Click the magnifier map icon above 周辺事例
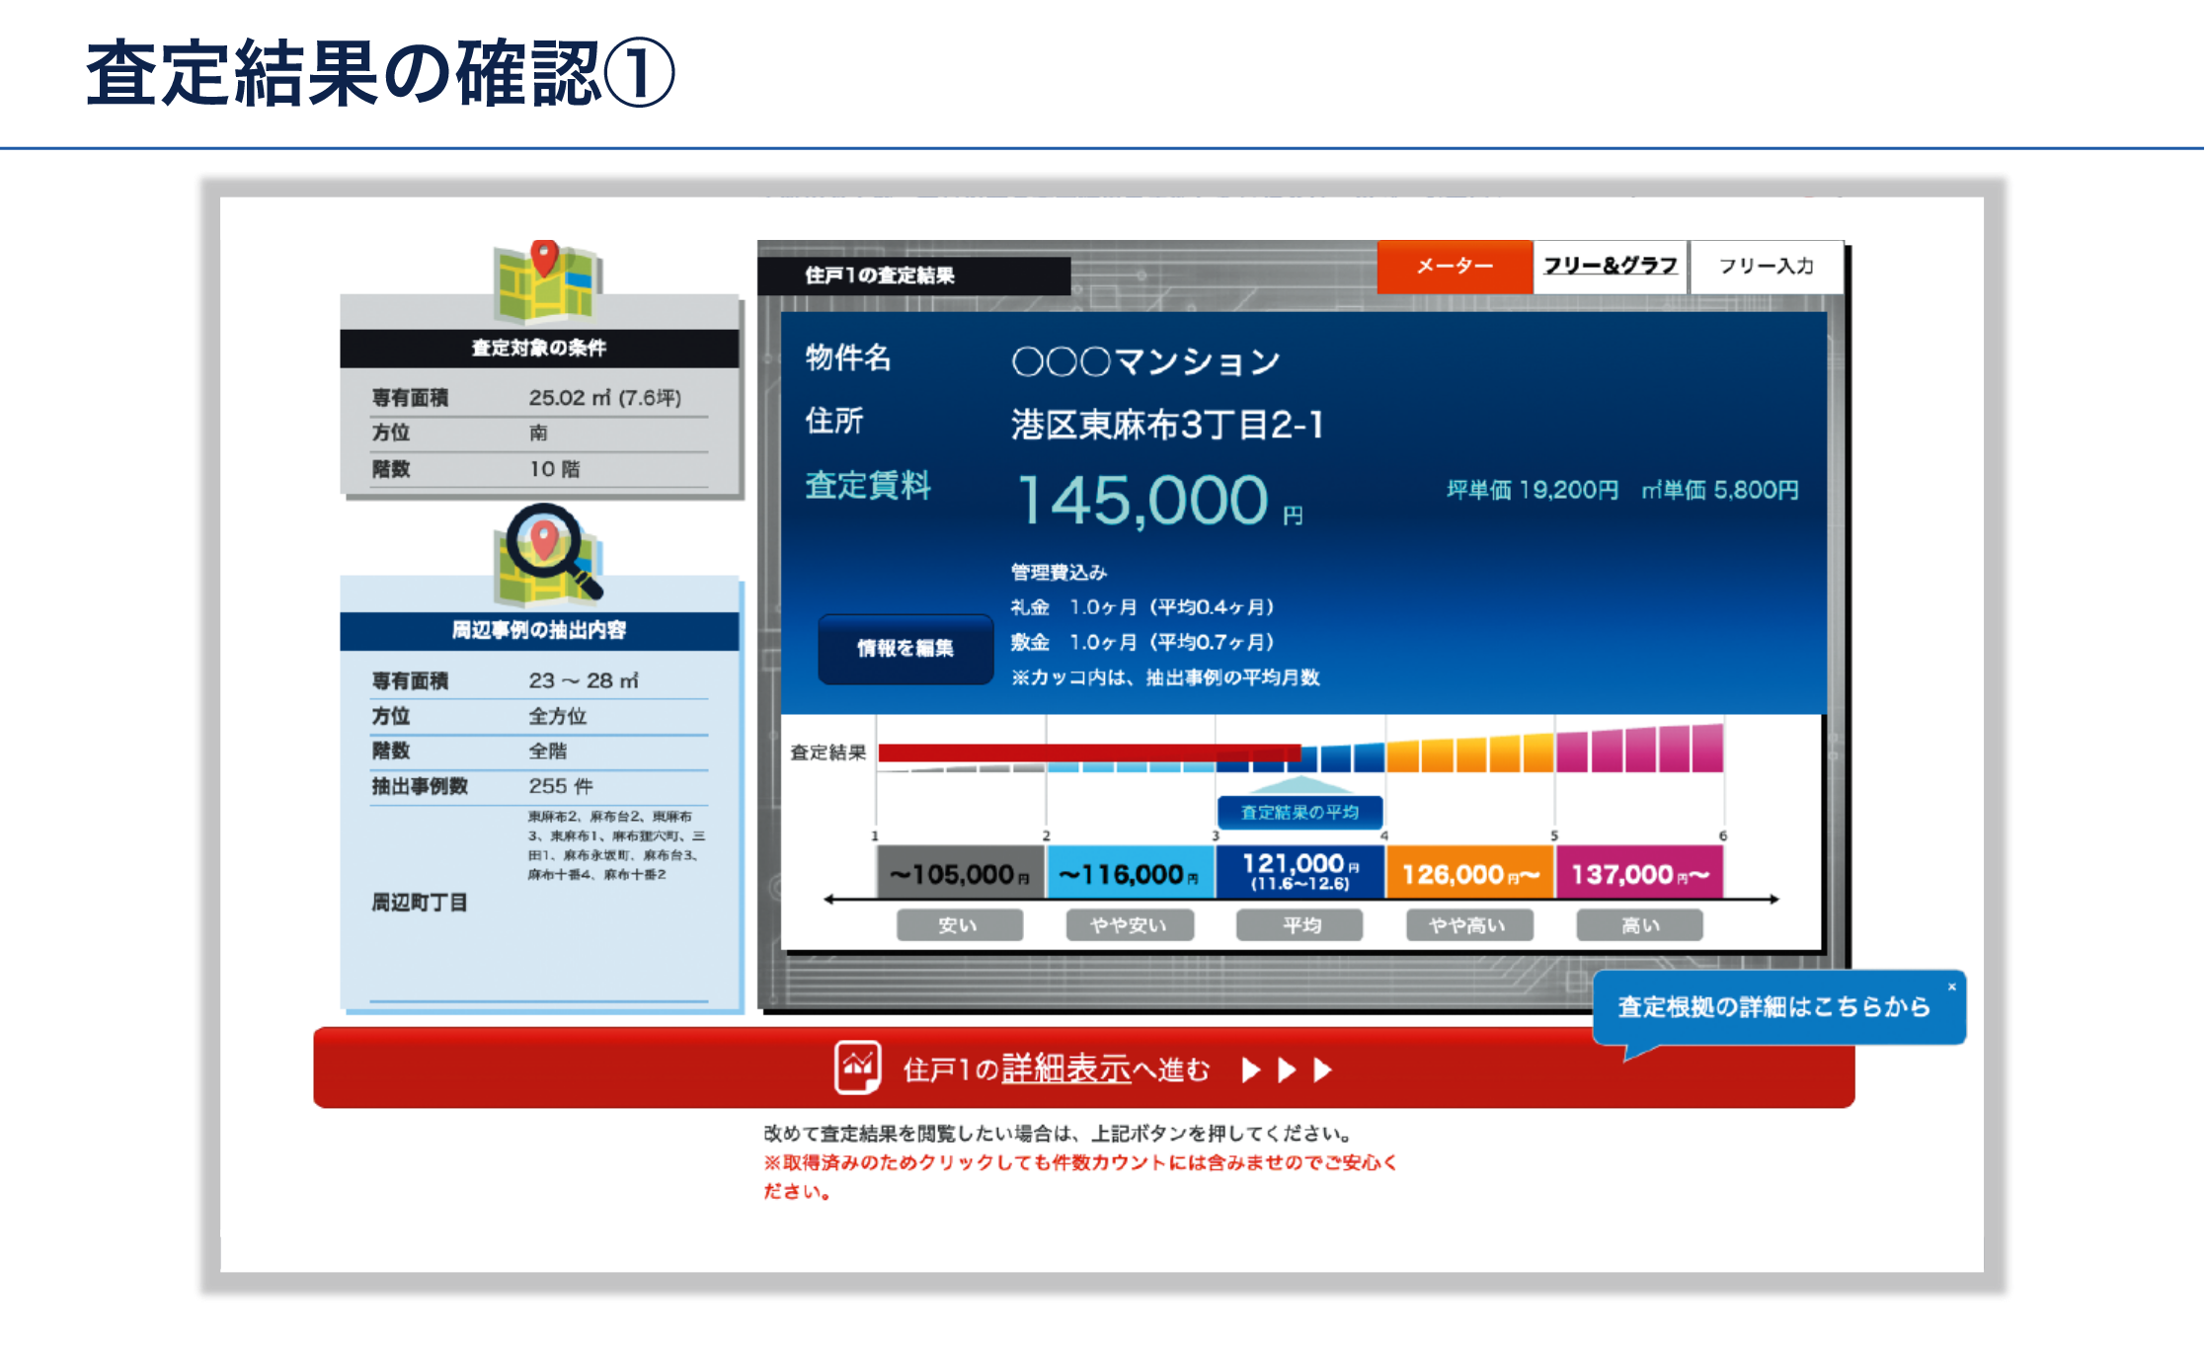 (549, 554)
